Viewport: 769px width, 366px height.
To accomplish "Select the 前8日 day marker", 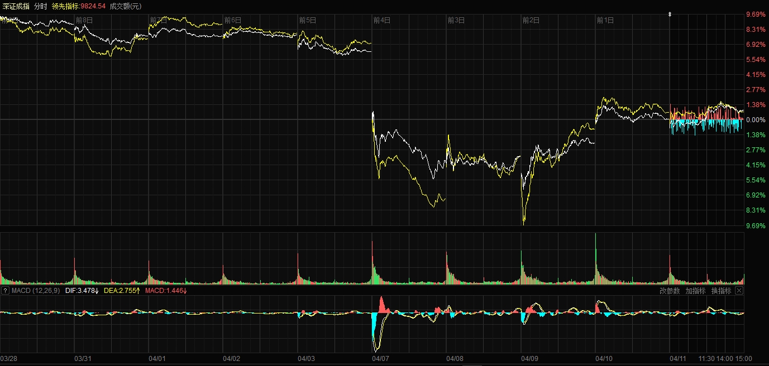I will tap(84, 20).
